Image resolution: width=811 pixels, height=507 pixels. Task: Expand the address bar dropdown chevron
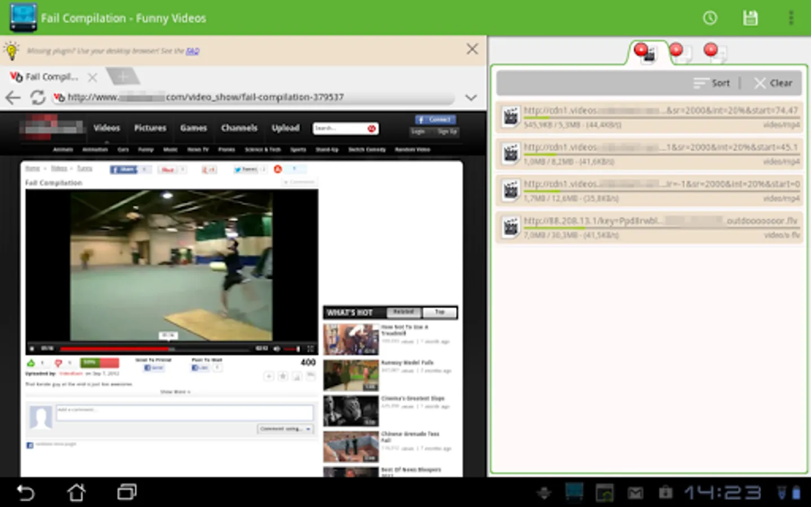[x=471, y=97]
